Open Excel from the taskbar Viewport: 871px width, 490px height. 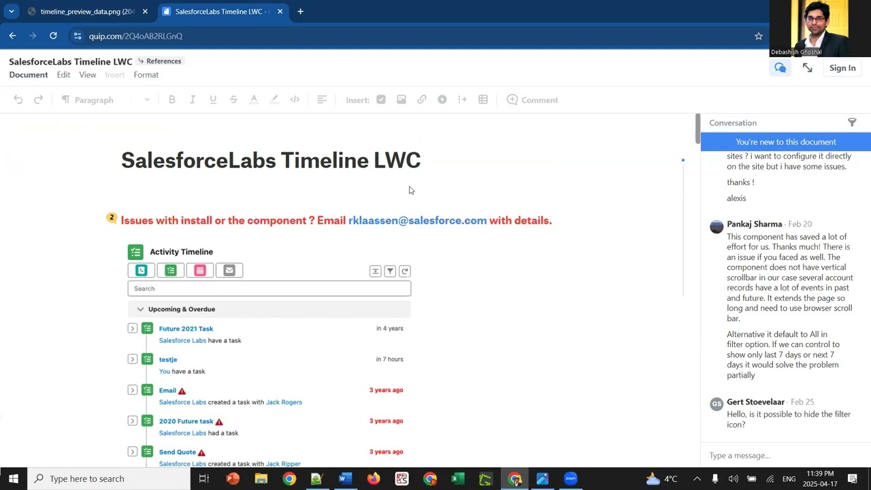coord(457,478)
